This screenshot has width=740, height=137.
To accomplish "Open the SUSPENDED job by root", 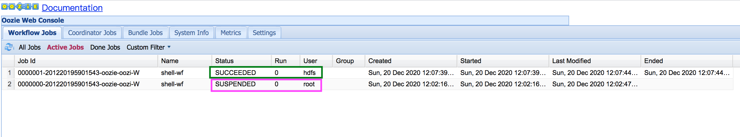I will pos(235,84).
